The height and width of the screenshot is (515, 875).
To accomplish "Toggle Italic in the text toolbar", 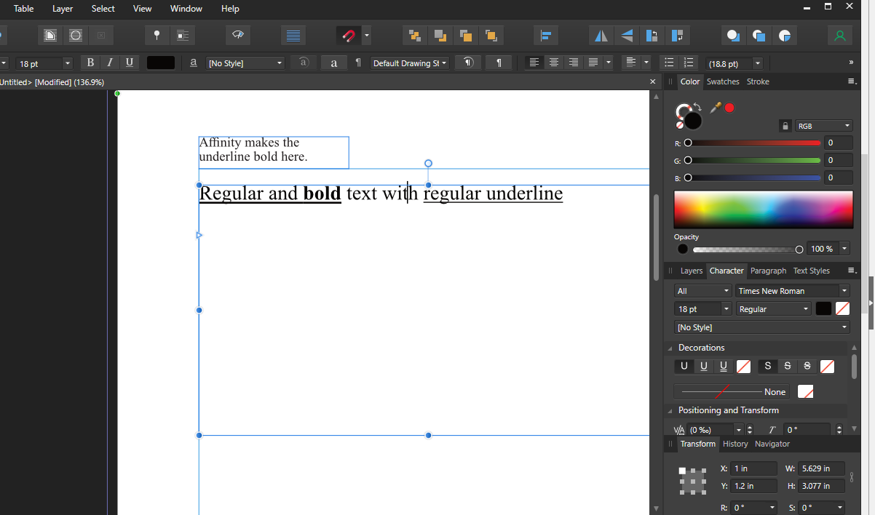I will tap(110, 63).
